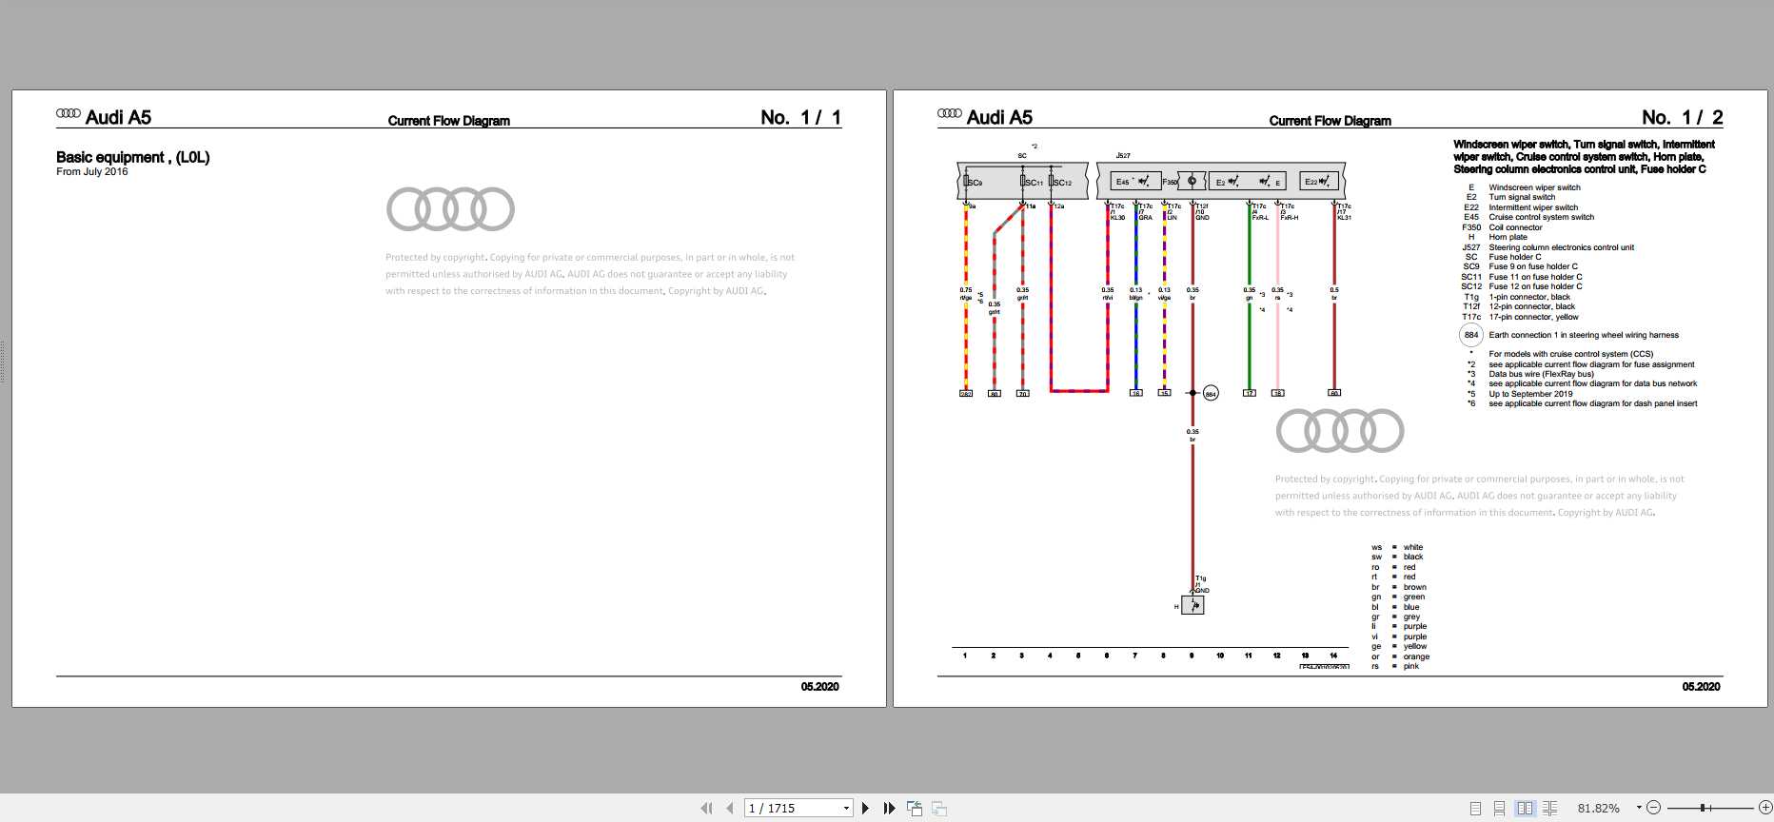Click the J527 control unit label
Screen dimensions: 1774x822
(x=1123, y=155)
